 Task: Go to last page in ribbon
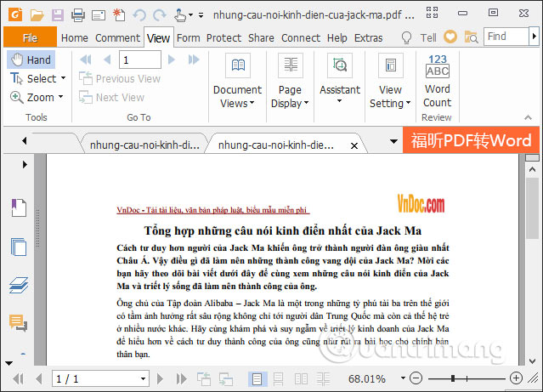194,60
